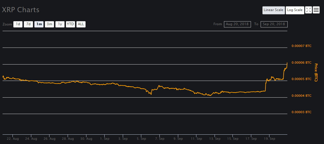Click the XRP Charts heading

click(20, 10)
